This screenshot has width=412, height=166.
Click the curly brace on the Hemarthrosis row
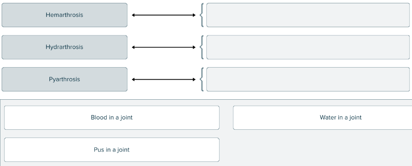pos(201,15)
